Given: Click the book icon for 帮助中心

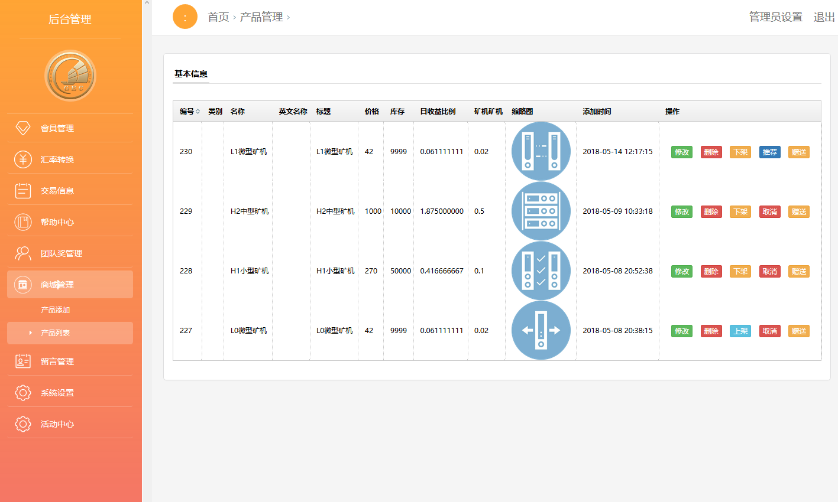Looking at the screenshot, I should pyautogui.click(x=22, y=222).
